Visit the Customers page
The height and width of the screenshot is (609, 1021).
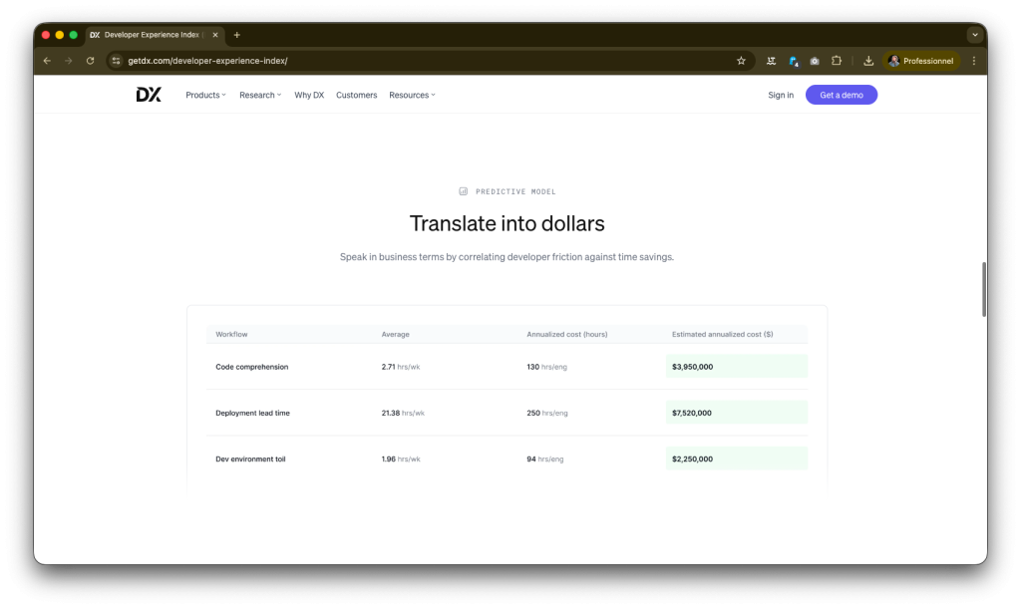click(356, 95)
